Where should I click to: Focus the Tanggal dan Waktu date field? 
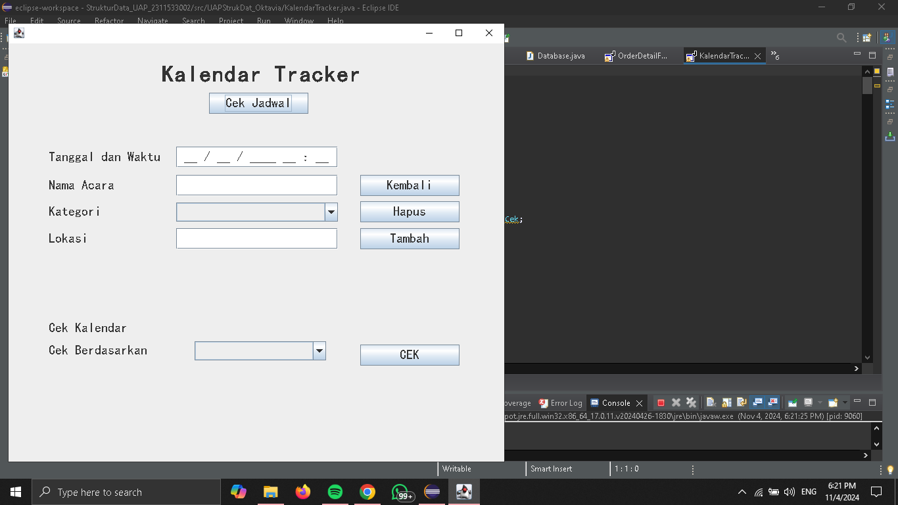256,157
